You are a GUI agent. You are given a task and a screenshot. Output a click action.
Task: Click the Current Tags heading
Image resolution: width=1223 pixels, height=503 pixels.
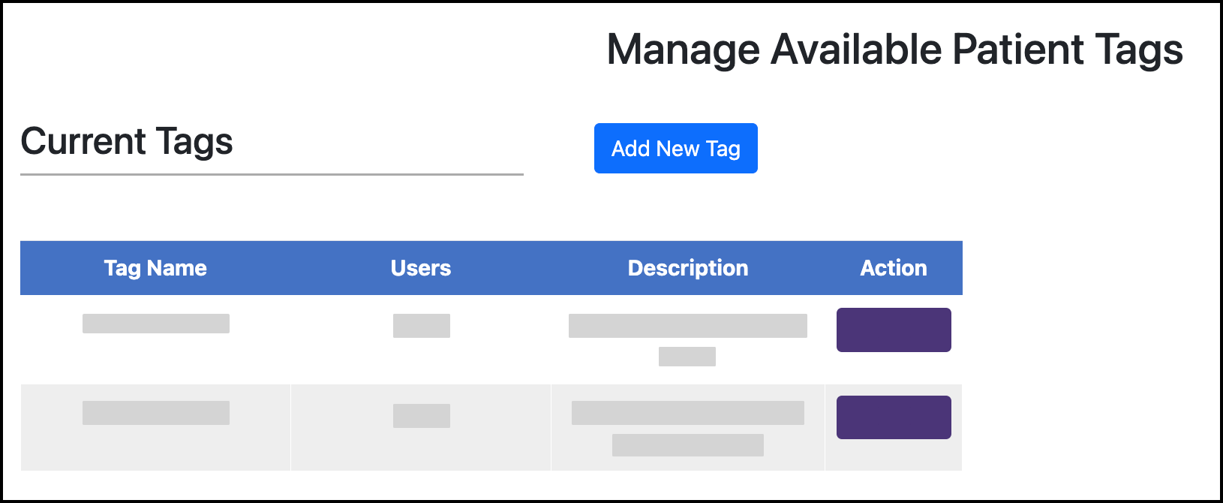coord(127,142)
